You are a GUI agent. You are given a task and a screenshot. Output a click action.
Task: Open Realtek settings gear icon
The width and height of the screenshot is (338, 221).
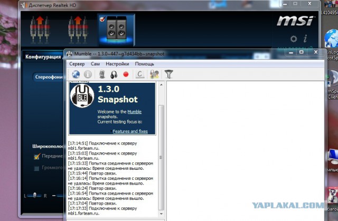click(x=294, y=39)
